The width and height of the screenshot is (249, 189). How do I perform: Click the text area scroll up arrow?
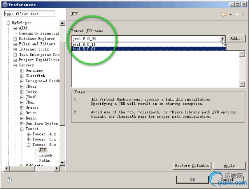[242, 54]
